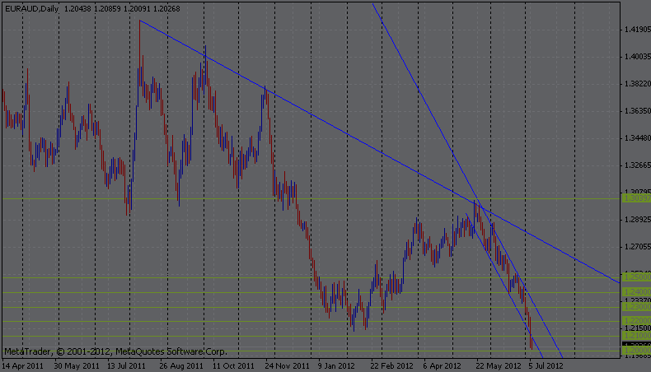Select the steepest blue trendline at chart top
651x372 pixels.
pos(412,77)
